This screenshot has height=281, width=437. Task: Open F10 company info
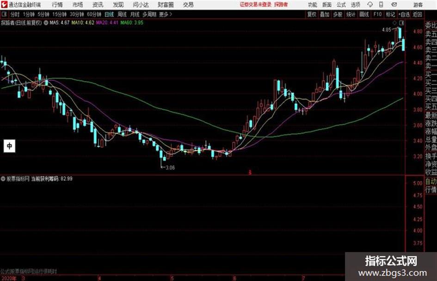click(378, 14)
